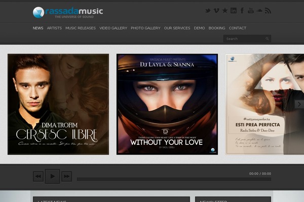Open the Contact menu item
Screen dimensions: 304x202
coord(237,28)
